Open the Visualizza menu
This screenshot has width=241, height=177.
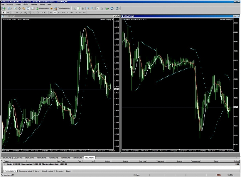pyautogui.click(x=10, y=5)
